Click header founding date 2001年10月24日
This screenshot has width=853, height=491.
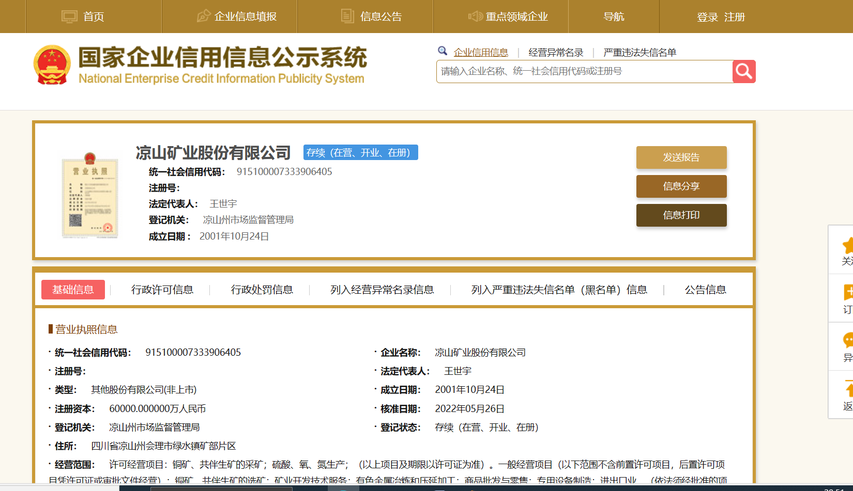click(234, 236)
